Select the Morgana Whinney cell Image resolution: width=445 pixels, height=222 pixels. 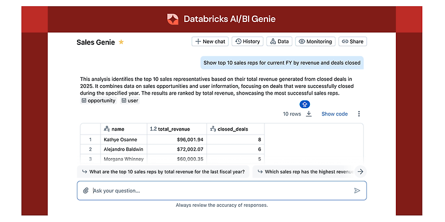124,159
